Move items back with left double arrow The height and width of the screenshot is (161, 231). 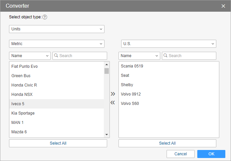coord(113,103)
